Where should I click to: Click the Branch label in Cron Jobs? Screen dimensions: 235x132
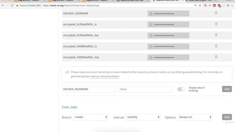(66, 117)
